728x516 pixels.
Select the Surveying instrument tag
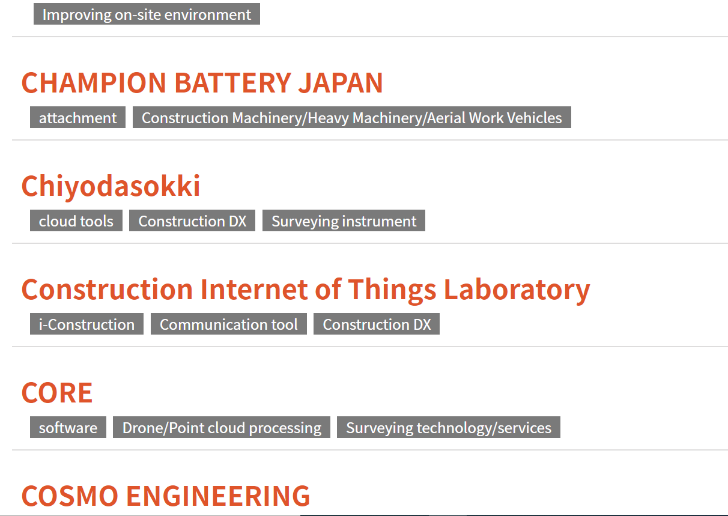tap(344, 221)
